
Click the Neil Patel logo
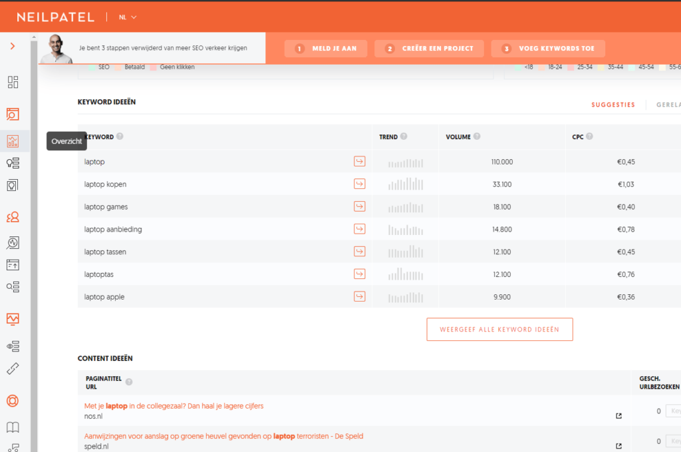(55, 17)
